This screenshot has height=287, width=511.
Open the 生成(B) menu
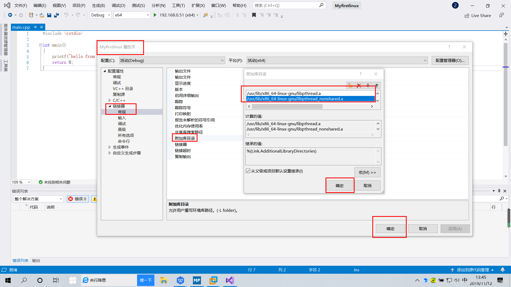(x=98, y=5)
